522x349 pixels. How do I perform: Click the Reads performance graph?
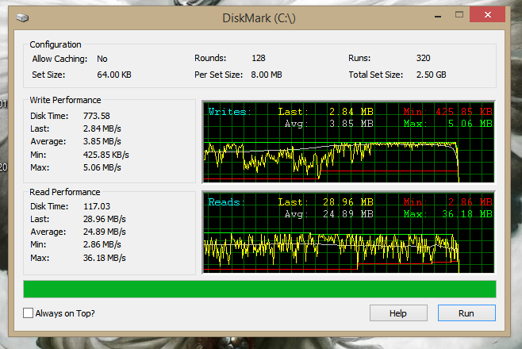pyautogui.click(x=348, y=232)
